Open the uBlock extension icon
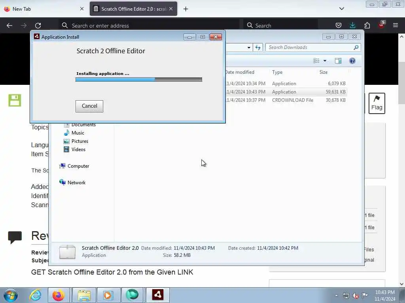This screenshot has height=303, width=405. [x=382, y=25]
